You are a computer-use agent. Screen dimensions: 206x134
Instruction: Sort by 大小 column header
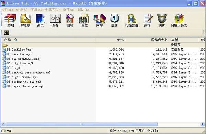coord(111,40)
